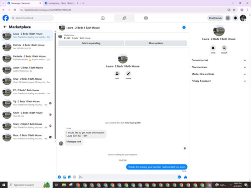Open the account profile picture menu

(243, 18)
